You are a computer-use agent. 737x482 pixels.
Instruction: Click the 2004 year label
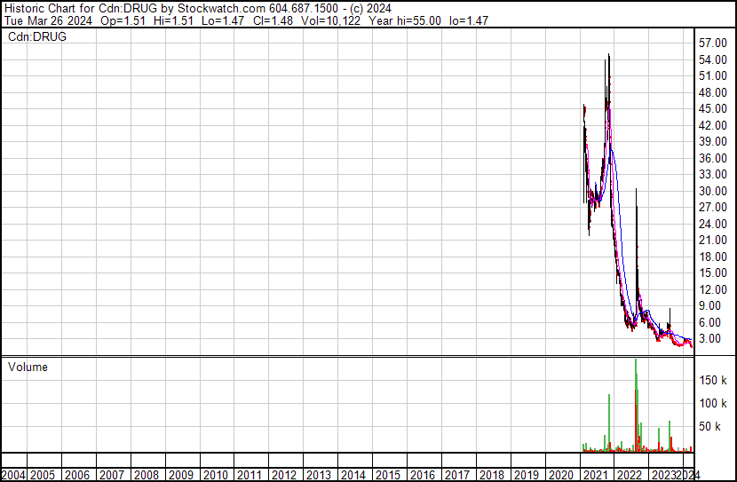point(12,474)
